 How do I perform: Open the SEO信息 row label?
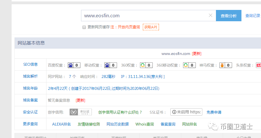coord(30,64)
